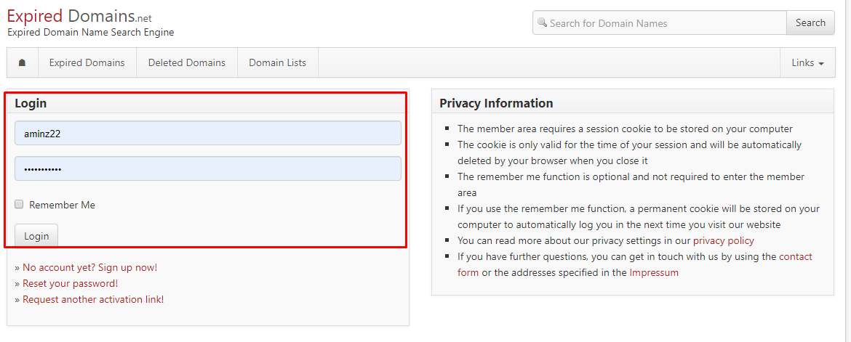Open the Impressum link
The image size is (851, 342).
click(653, 272)
